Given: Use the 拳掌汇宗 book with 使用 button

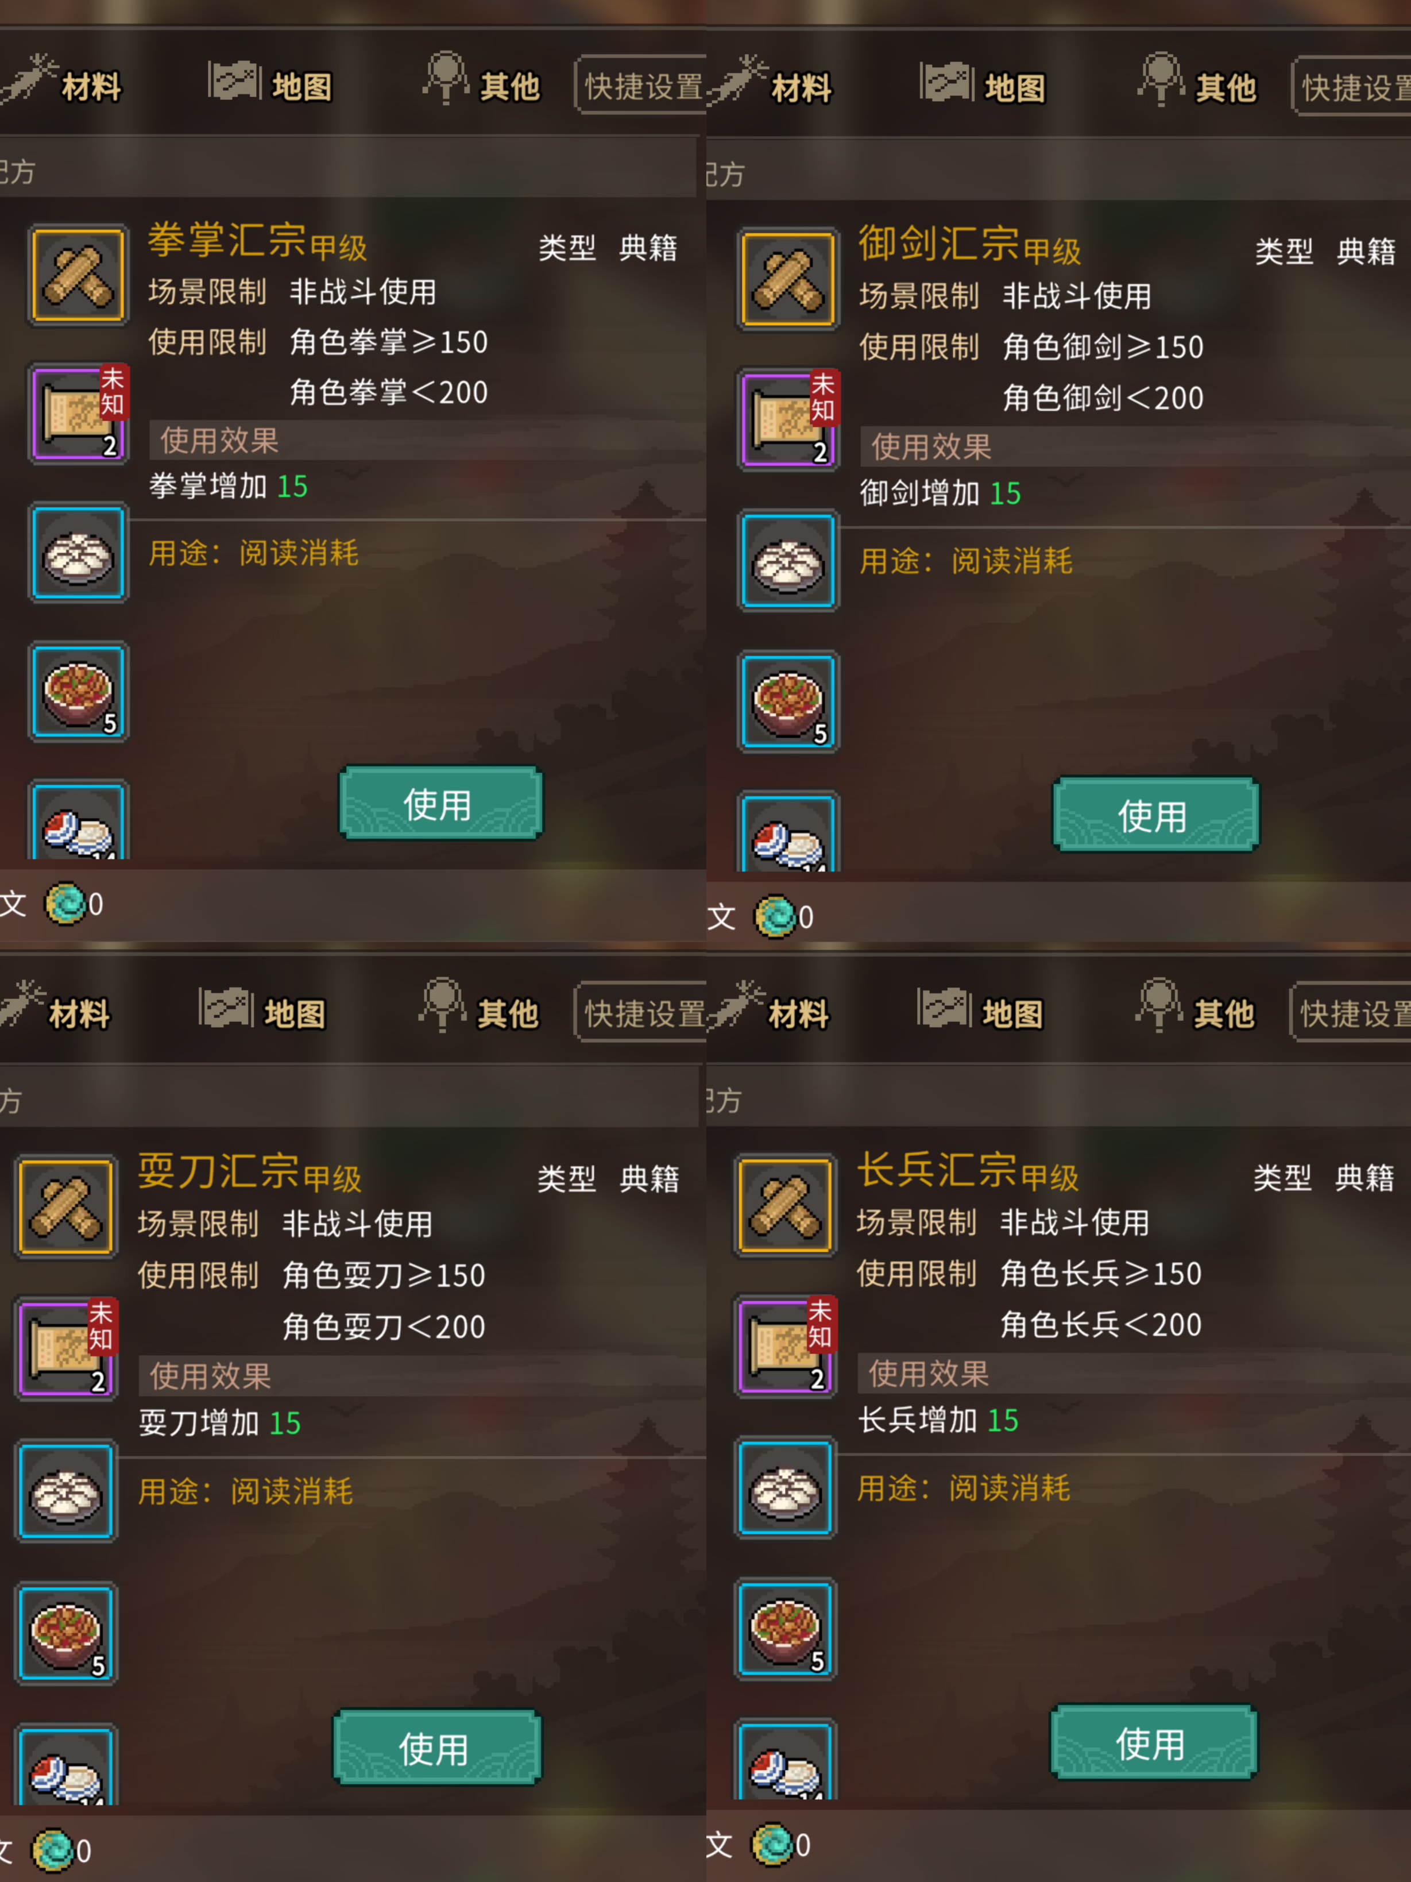Looking at the screenshot, I should (x=440, y=803).
